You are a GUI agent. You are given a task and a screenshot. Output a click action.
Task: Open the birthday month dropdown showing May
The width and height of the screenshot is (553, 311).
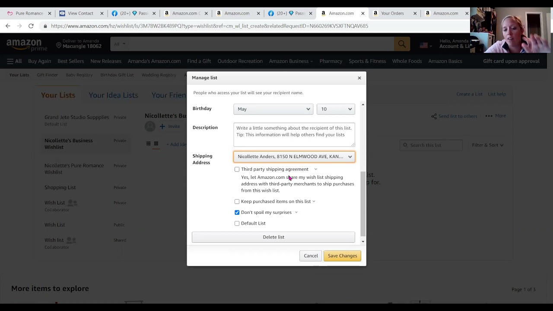pyautogui.click(x=273, y=109)
